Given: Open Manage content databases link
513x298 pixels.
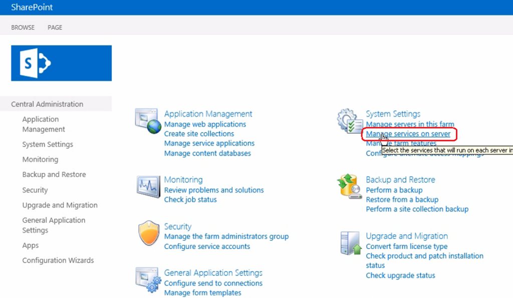Looking at the screenshot, I should [207, 153].
